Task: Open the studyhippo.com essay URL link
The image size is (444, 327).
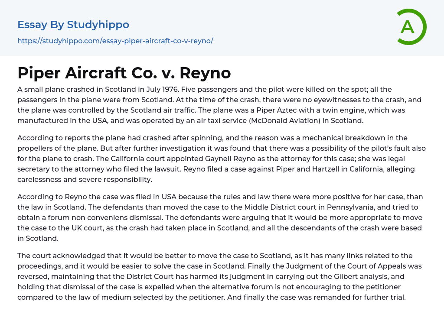Action: [115, 41]
